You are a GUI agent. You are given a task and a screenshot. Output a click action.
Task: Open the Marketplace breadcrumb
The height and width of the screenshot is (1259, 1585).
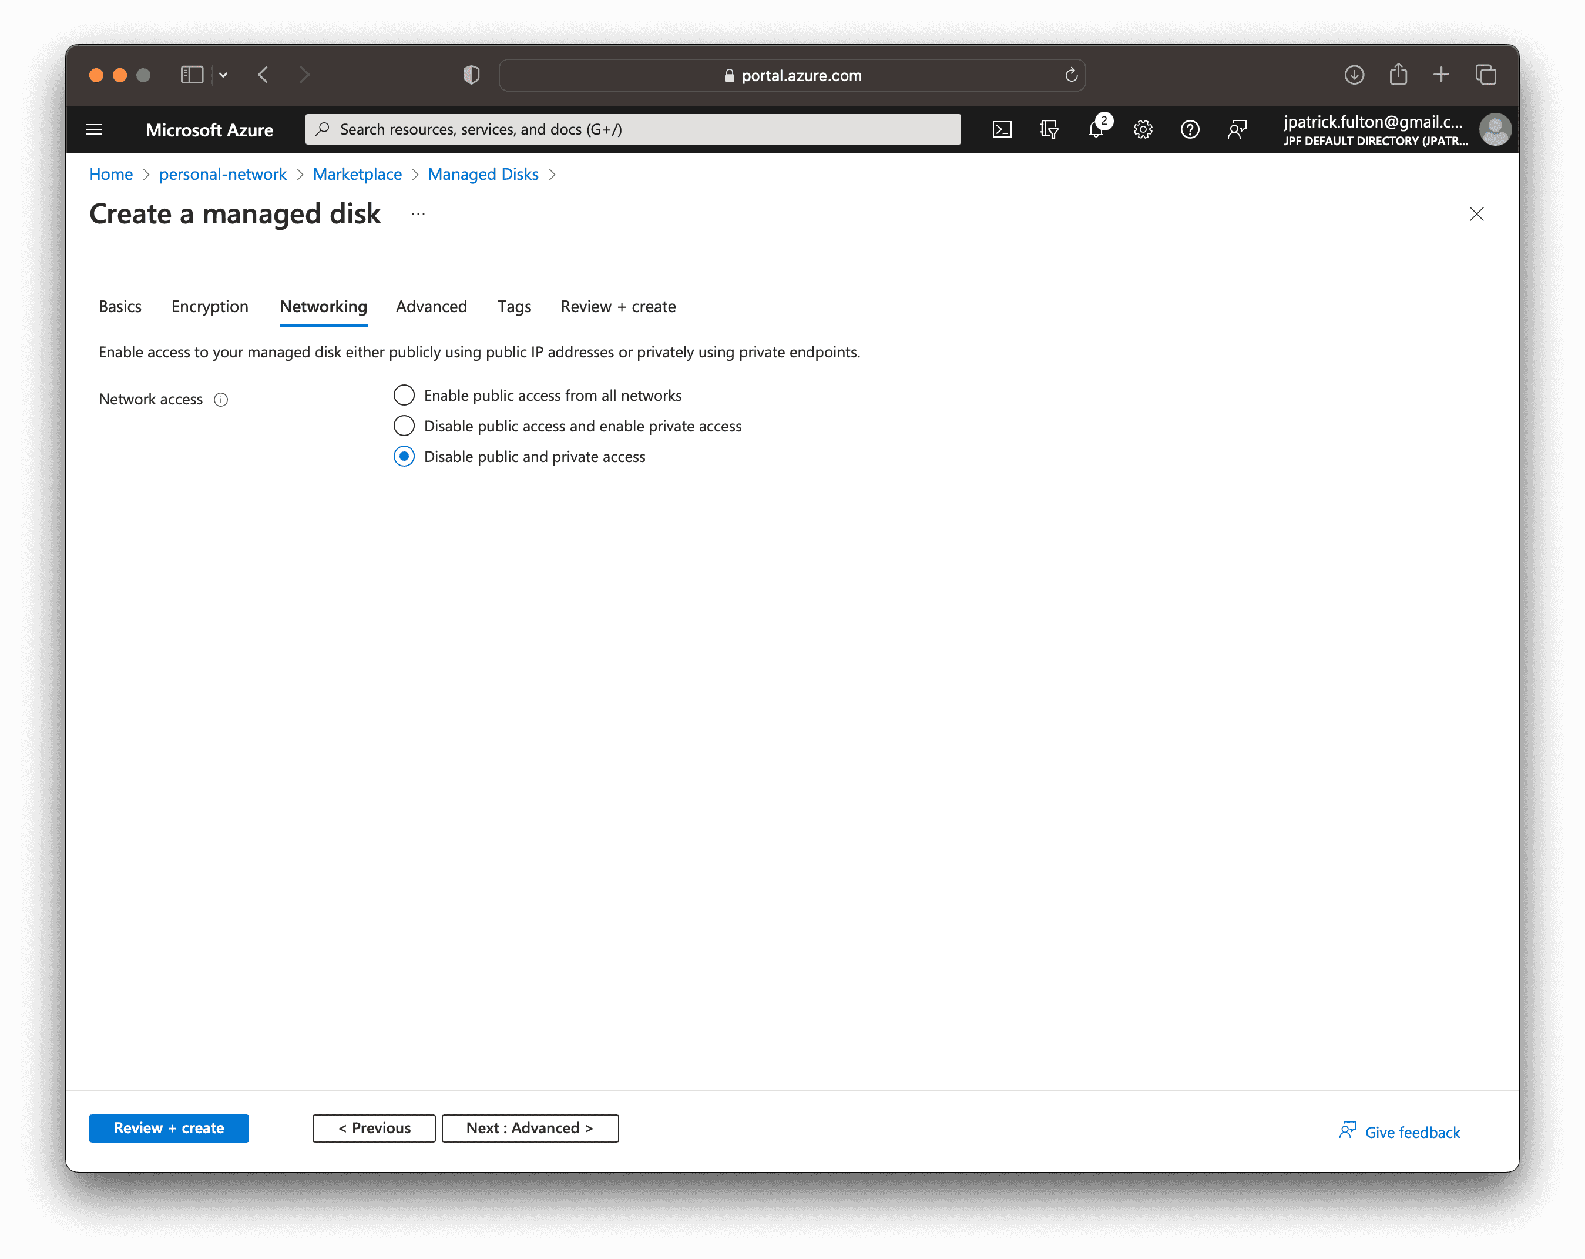357,175
